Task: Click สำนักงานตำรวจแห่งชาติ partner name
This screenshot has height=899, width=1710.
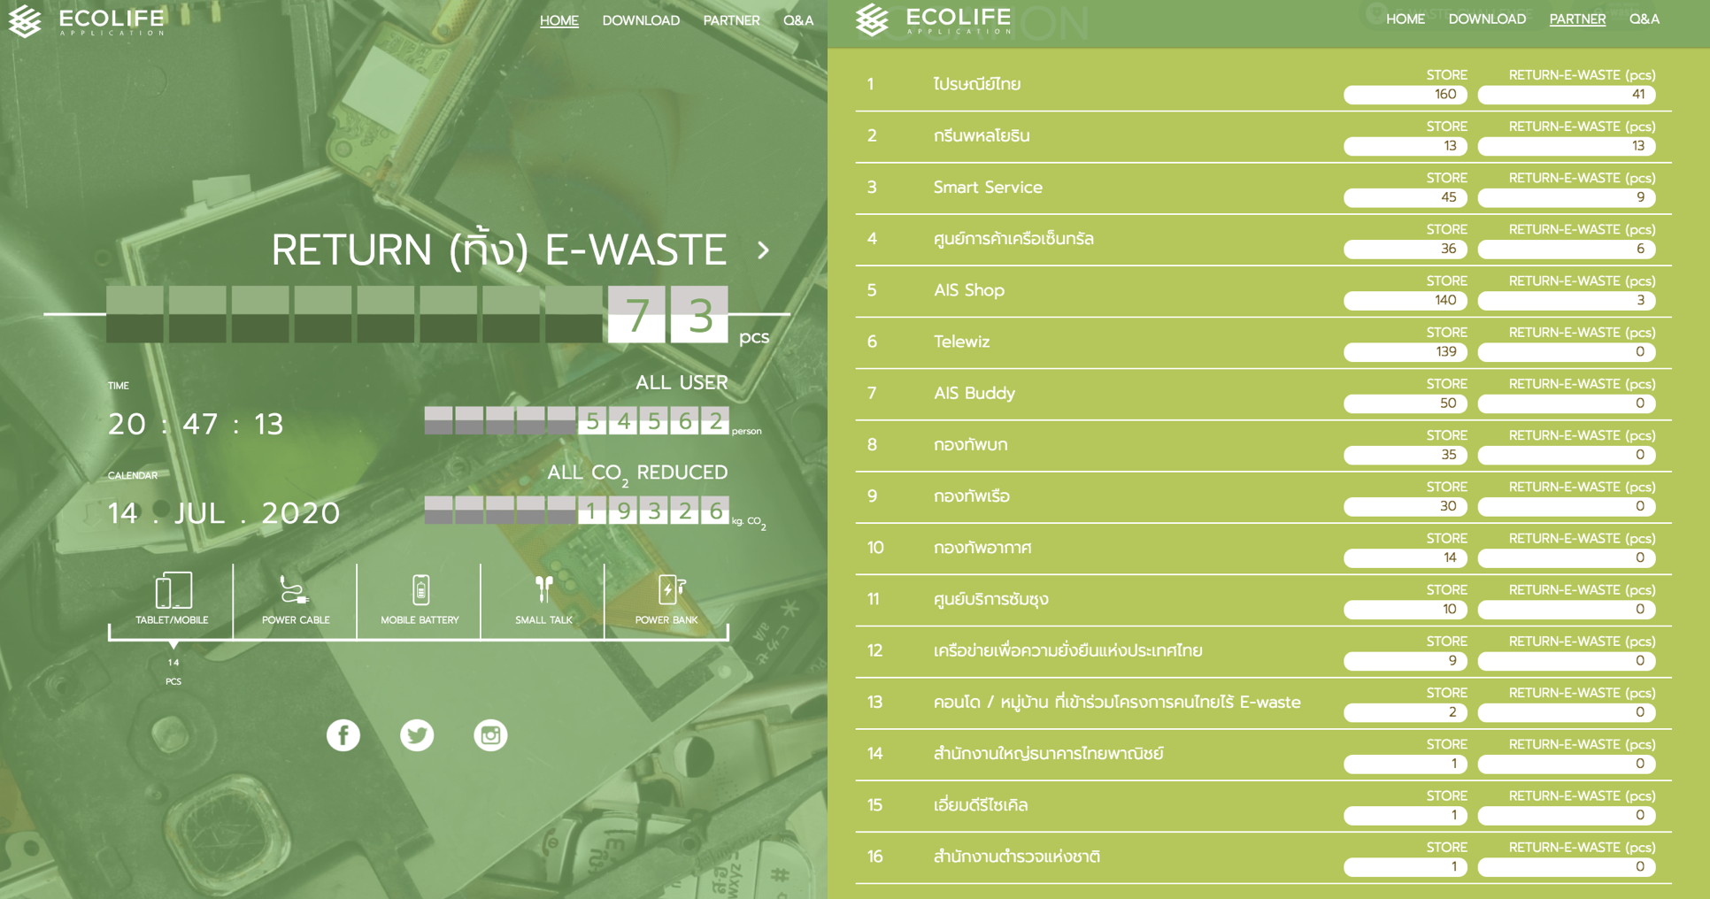Action: click(x=1017, y=857)
